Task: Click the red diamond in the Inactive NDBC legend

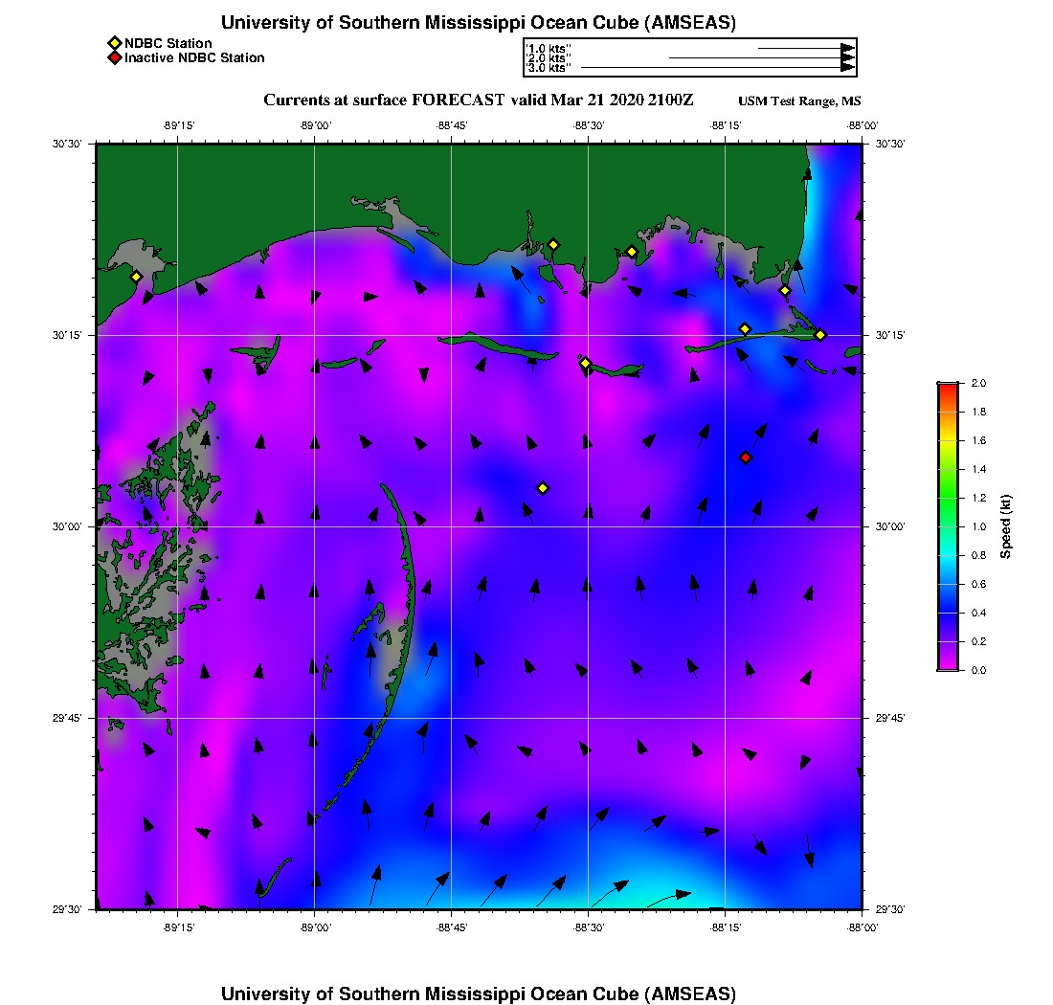Action: click(x=114, y=57)
